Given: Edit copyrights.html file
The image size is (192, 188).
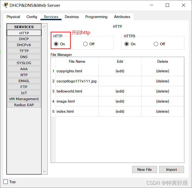Looking at the screenshot, I should pos(120,71).
